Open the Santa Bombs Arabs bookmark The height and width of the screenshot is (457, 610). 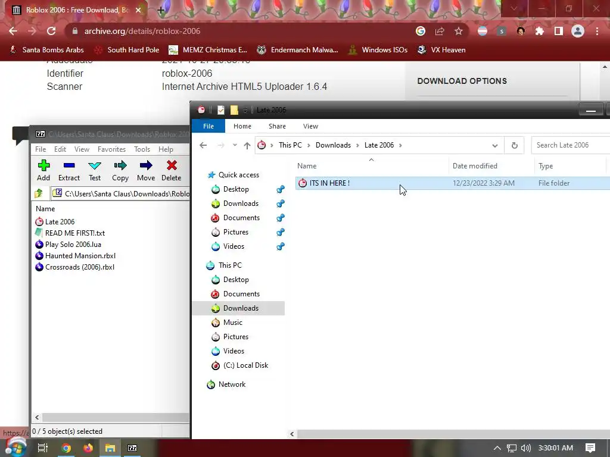click(46, 50)
